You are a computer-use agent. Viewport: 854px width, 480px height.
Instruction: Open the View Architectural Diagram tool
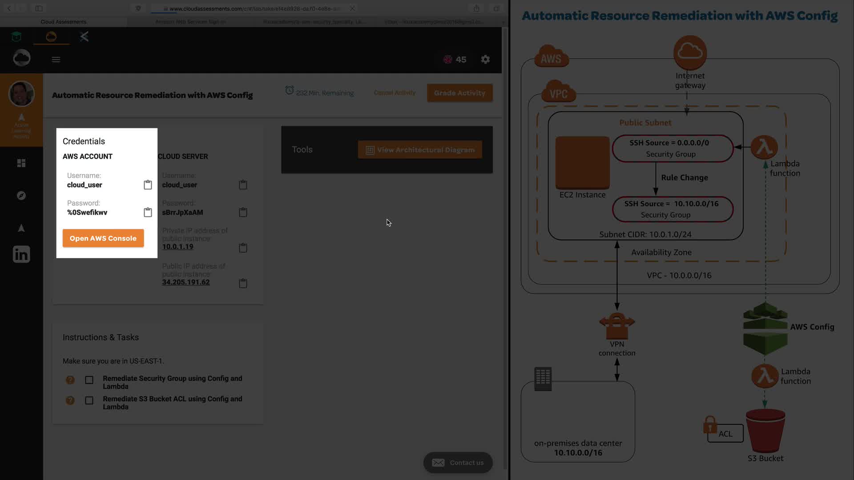(420, 150)
